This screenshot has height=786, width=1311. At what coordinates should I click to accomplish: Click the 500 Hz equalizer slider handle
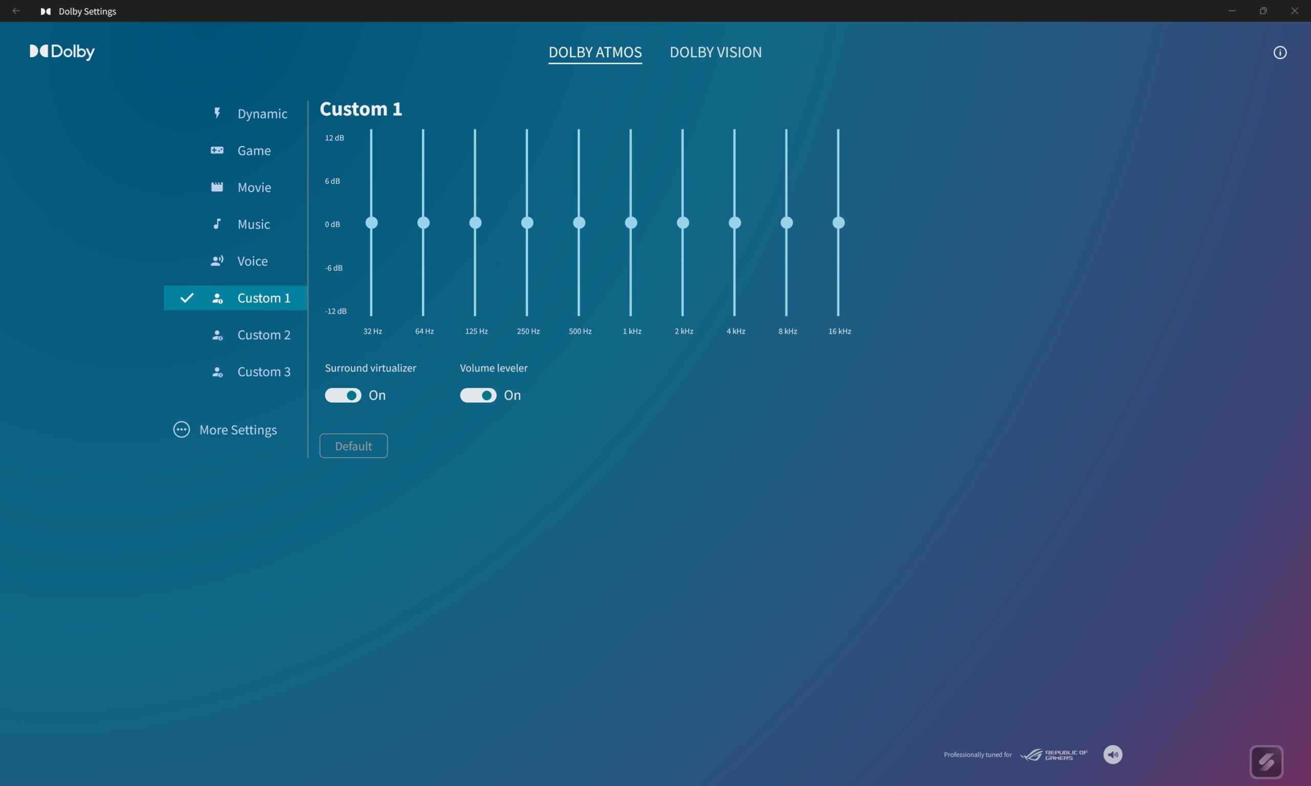[x=579, y=223]
